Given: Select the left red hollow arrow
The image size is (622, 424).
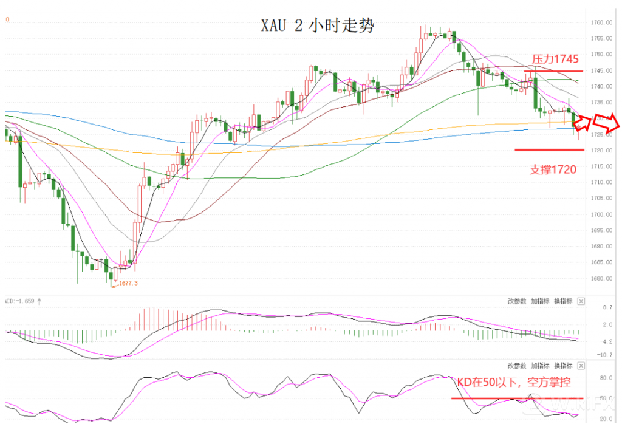Looking at the screenshot, I should coord(581,122).
